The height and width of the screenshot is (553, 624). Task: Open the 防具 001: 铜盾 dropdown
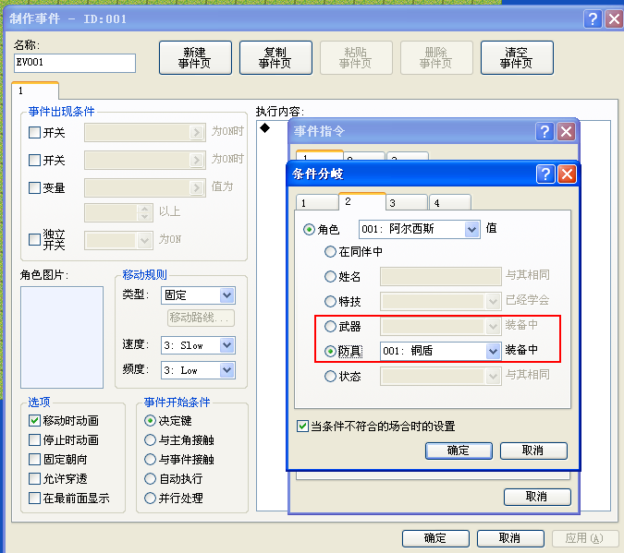[493, 351]
